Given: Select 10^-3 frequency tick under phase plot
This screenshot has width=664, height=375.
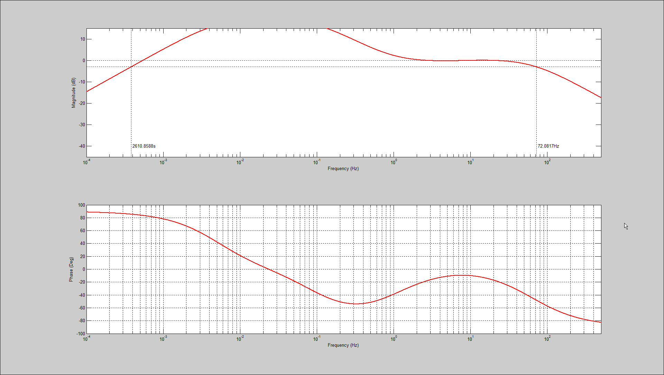Looking at the screenshot, I should click(x=163, y=339).
